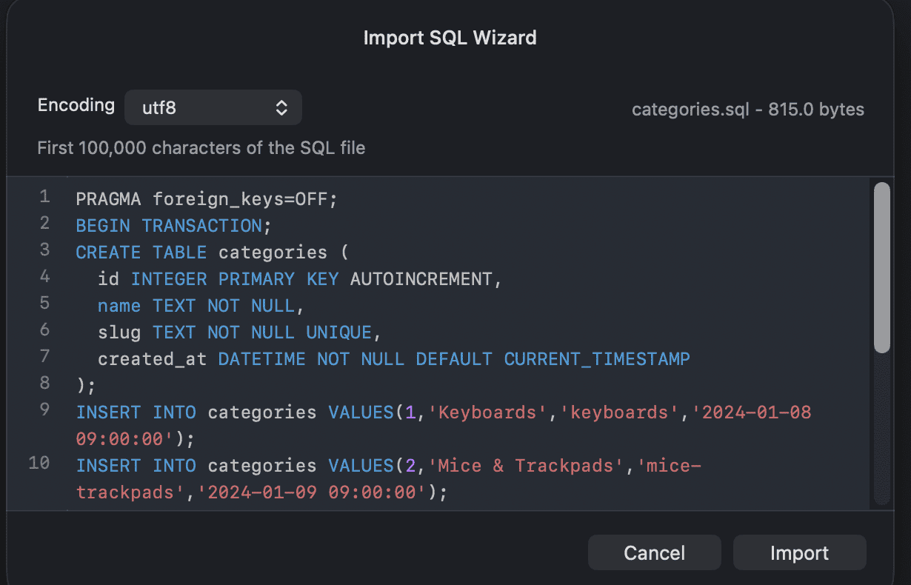Click the 'slug TEXT NOT NULL UNIQUE,' line
The width and height of the screenshot is (911, 585).
click(239, 332)
